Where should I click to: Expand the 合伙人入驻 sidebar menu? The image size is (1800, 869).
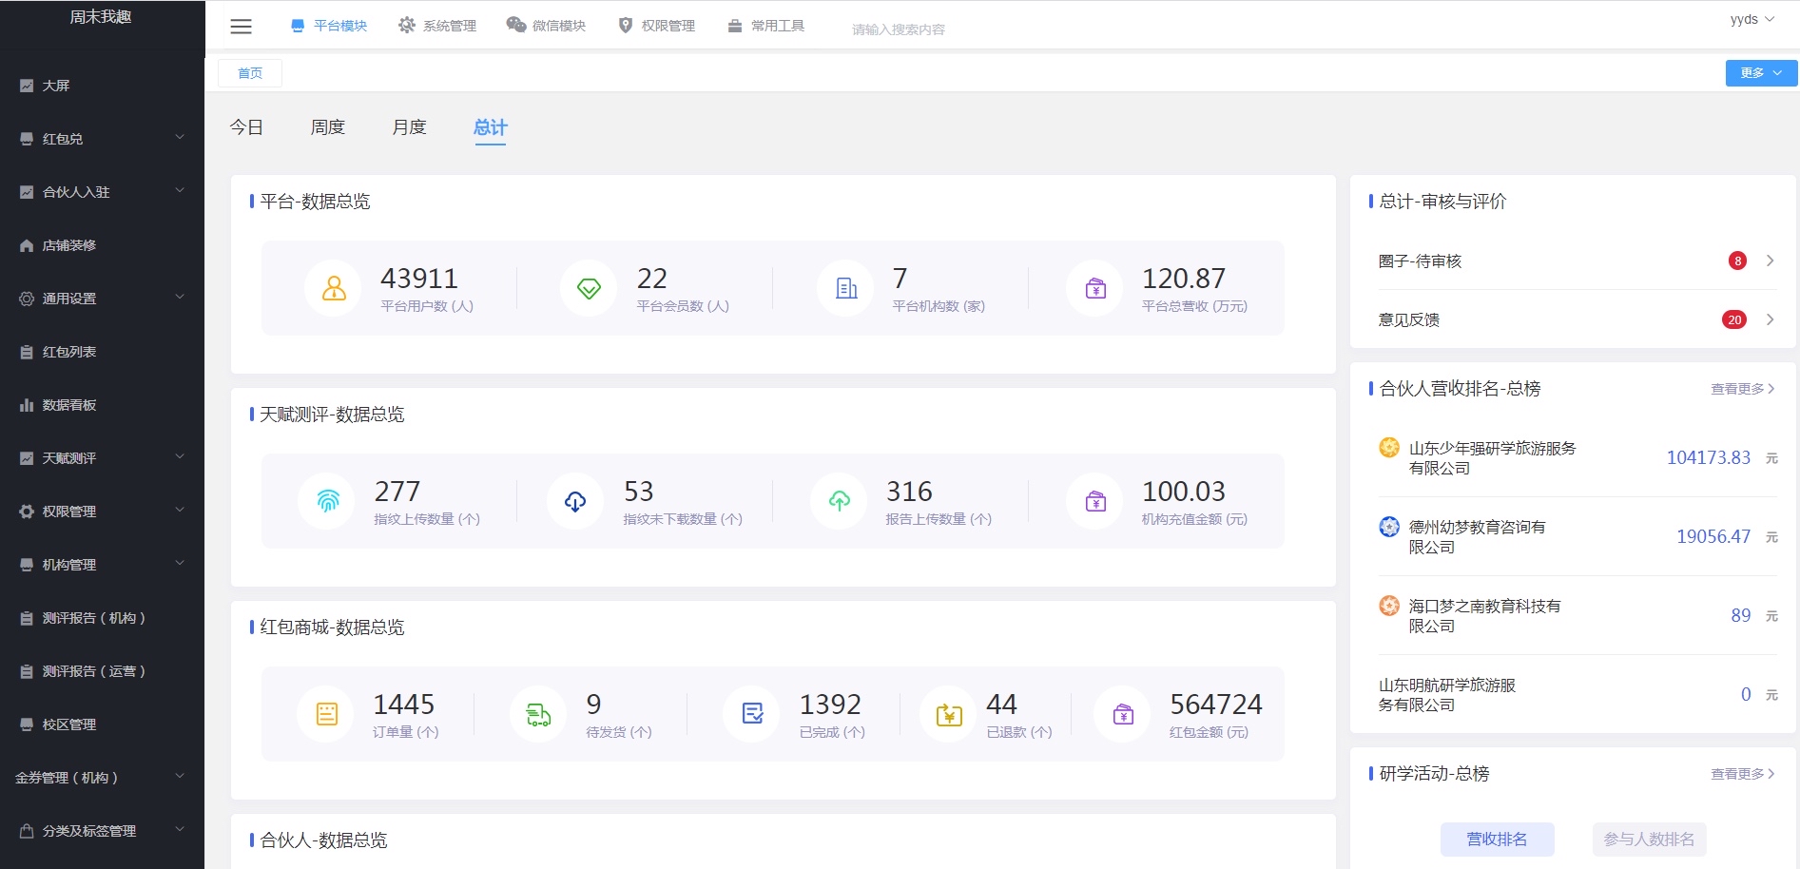tap(102, 192)
